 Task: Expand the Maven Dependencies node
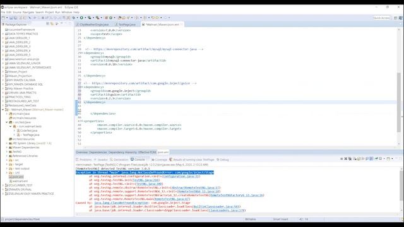tap(7, 148)
